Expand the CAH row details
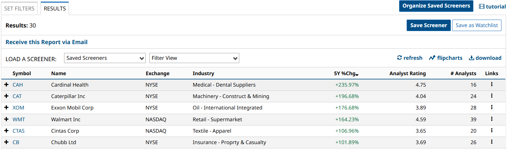Screen dimensions: 508x150 click(x=6, y=85)
